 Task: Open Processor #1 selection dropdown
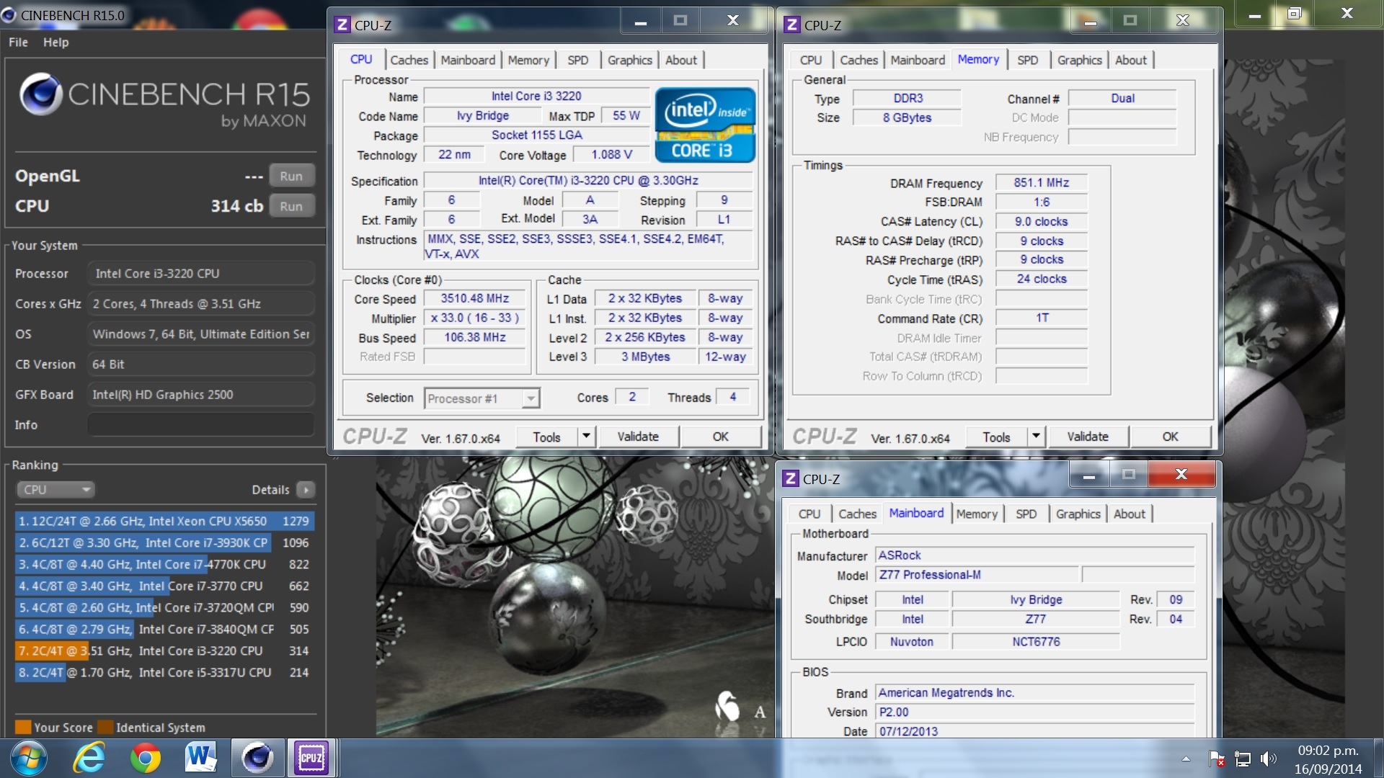(482, 398)
